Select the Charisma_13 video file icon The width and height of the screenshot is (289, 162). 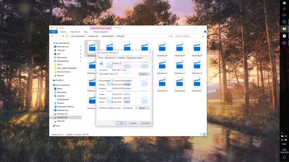(180, 64)
